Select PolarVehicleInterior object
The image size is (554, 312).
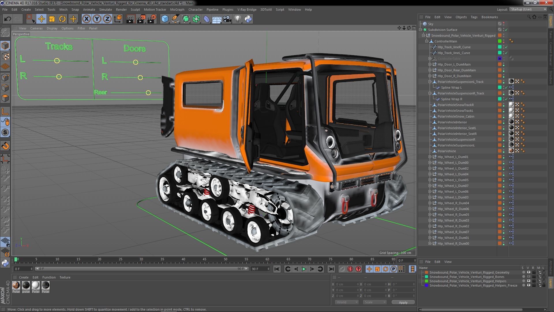(x=452, y=122)
